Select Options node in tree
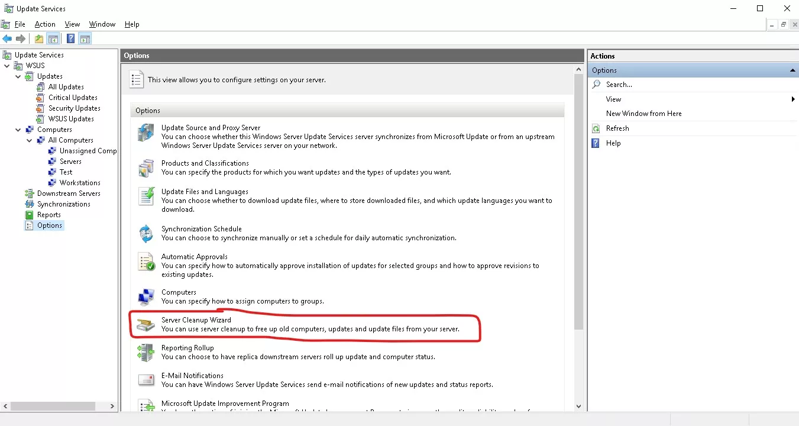799x426 pixels. point(50,225)
